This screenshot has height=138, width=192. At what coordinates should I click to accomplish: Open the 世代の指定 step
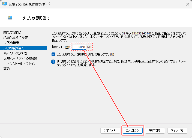pyautogui.click(x=11, y=43)
